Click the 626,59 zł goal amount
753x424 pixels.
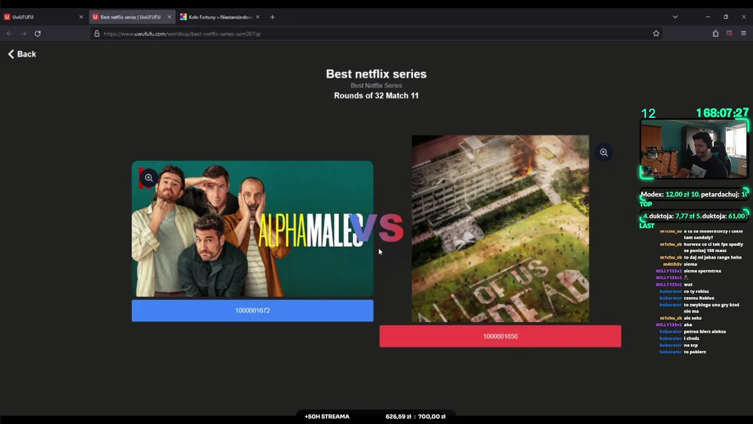tap(398, 416)
